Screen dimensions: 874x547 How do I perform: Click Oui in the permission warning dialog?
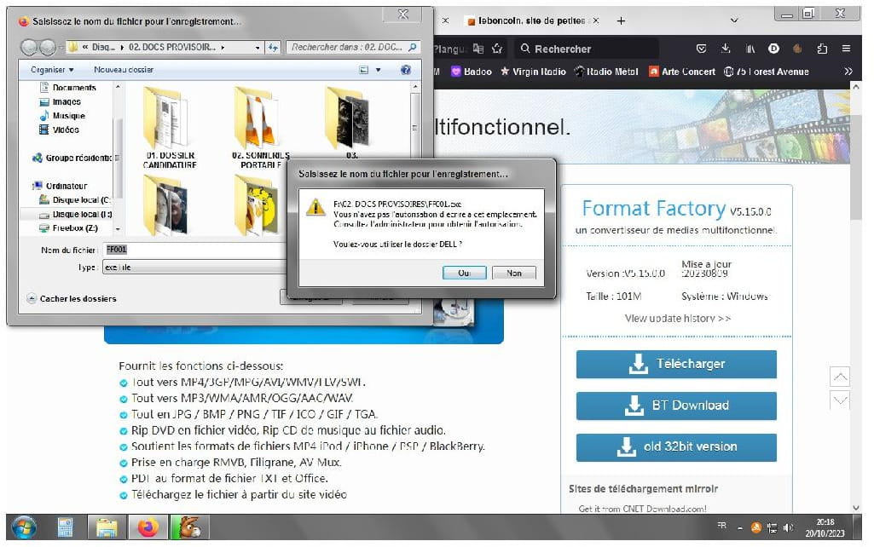coord(465,273)
